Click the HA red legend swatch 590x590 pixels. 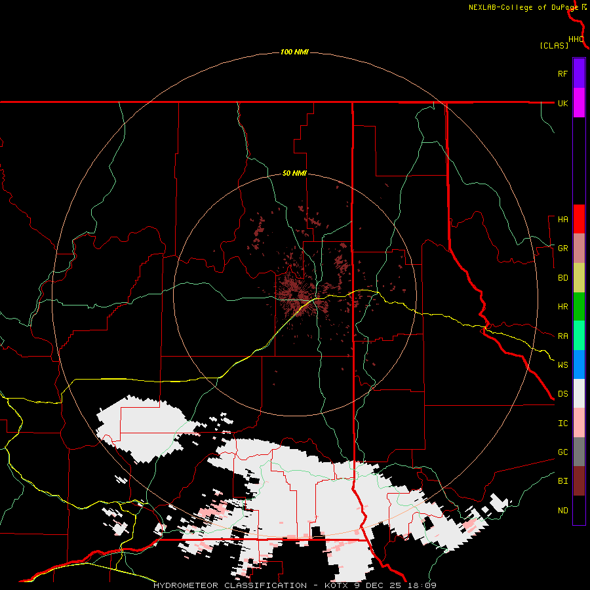click(579, 219)
